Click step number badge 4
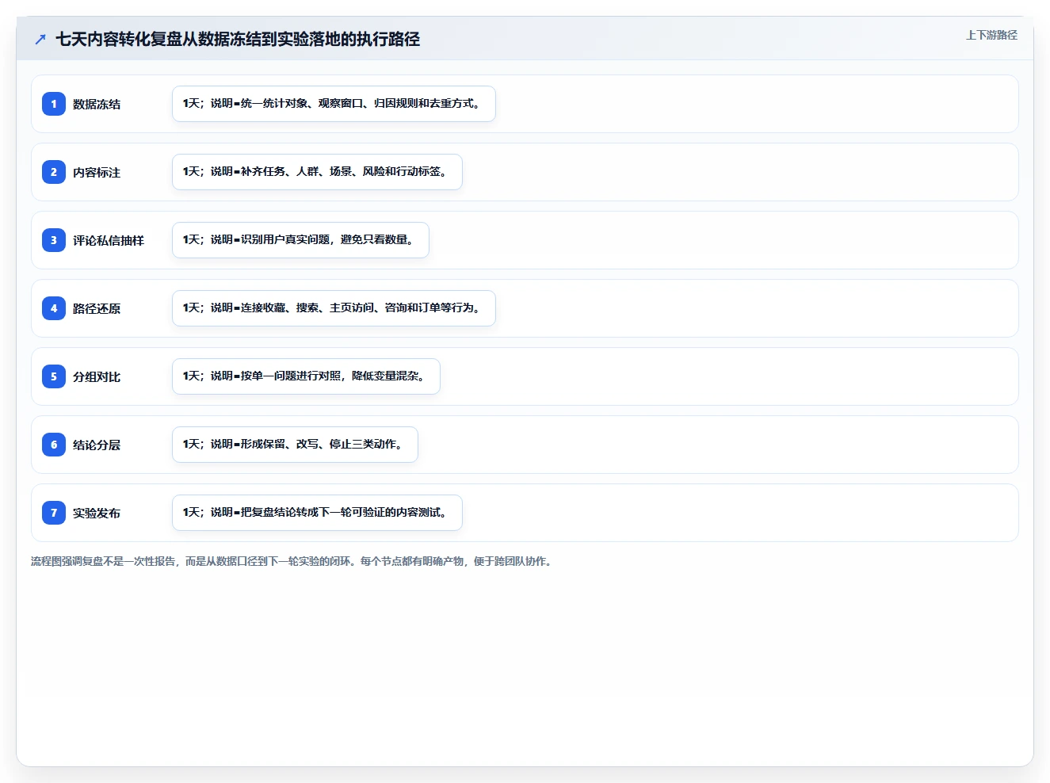 54,308
